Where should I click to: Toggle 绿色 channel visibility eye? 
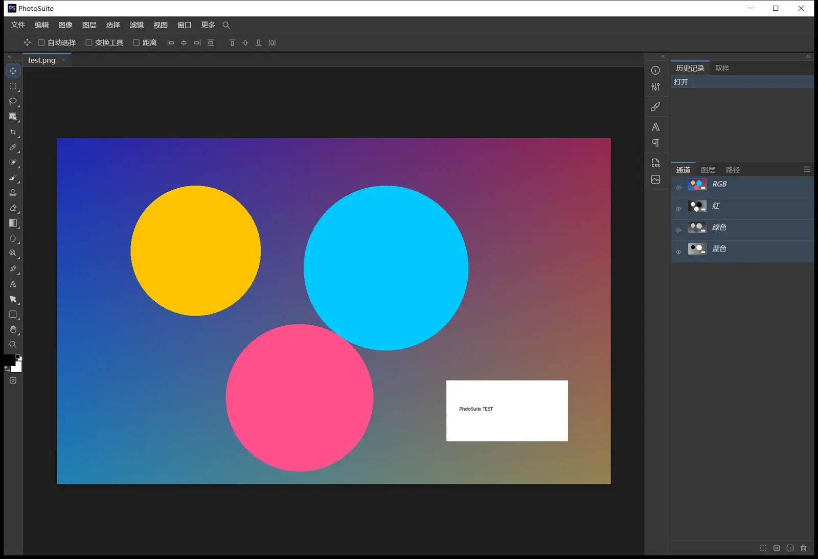[x=678, y=230]
